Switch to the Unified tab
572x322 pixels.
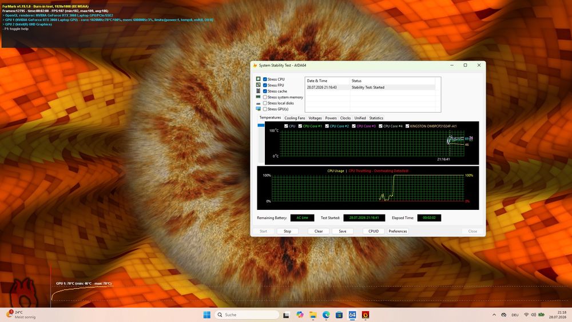(x=360, y=118)
